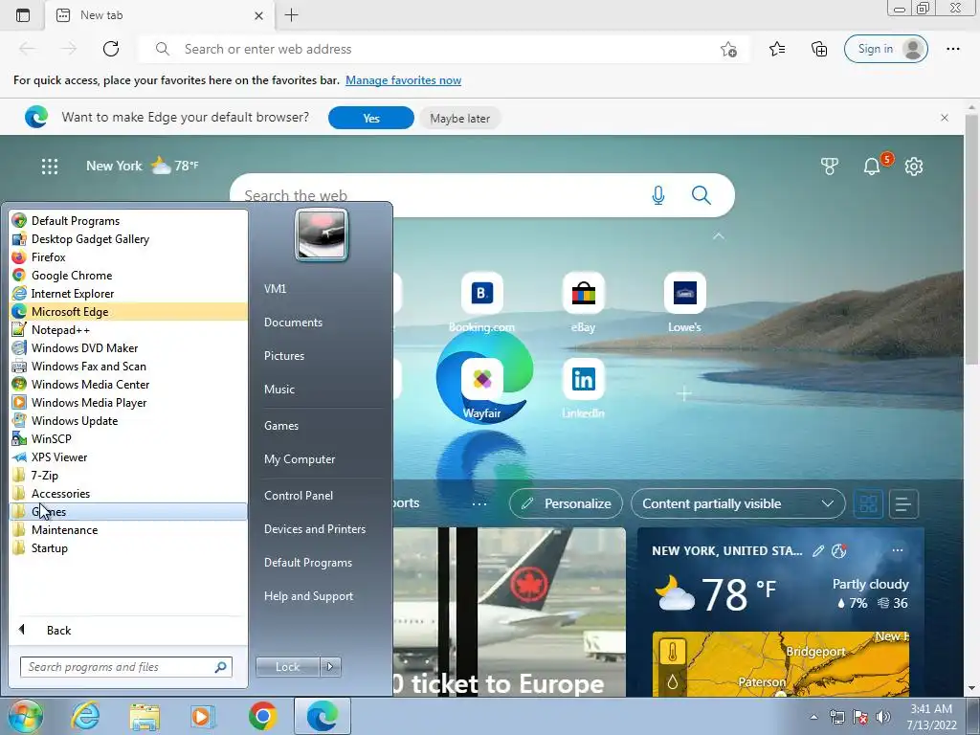Image resolution: width=980 pixels, height=735 pixels.
Task: Collapse quick links with the chevron
Action: coord(719,236)
